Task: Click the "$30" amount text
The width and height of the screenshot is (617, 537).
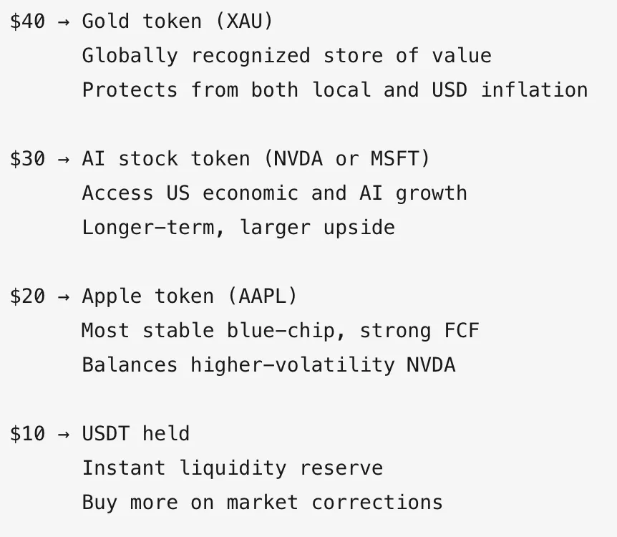Action: [x=27, y=159]
